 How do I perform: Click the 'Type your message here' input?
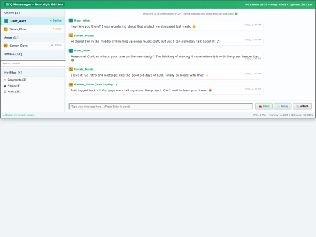click(160, 107)
